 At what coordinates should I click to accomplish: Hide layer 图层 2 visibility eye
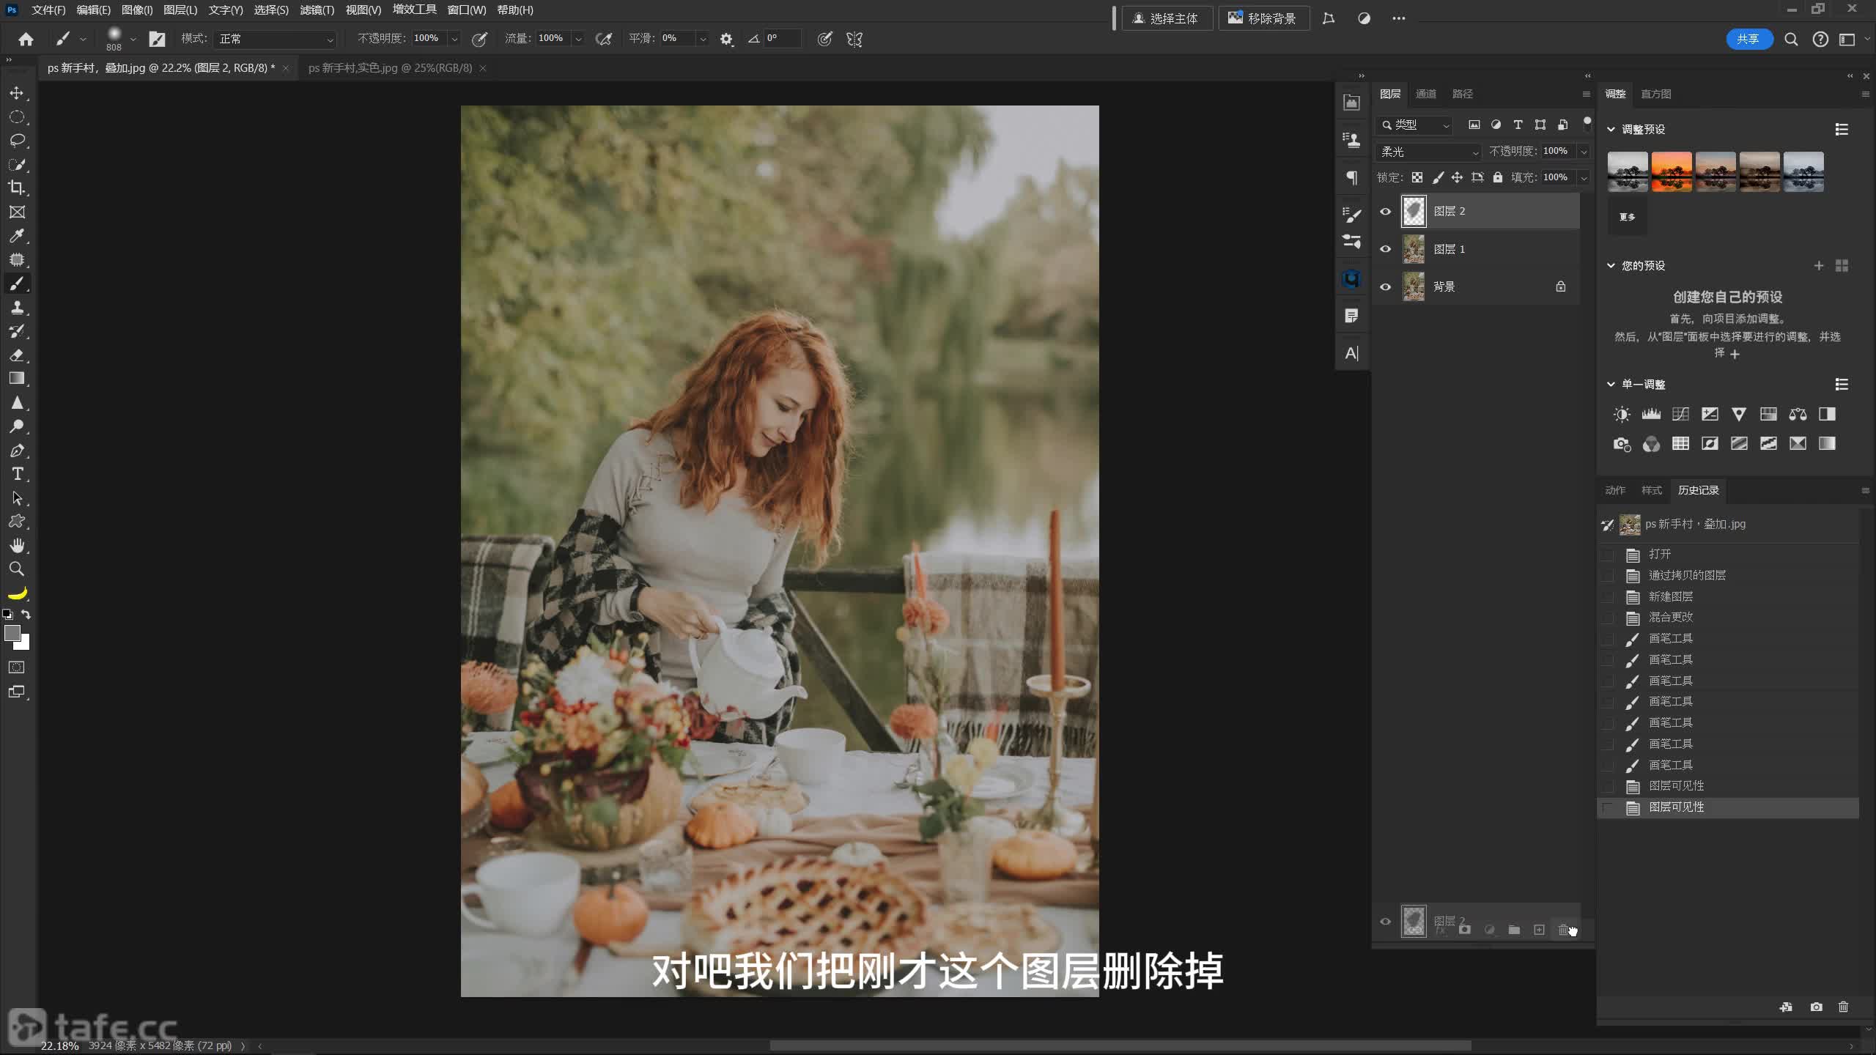click(1385, 212)
